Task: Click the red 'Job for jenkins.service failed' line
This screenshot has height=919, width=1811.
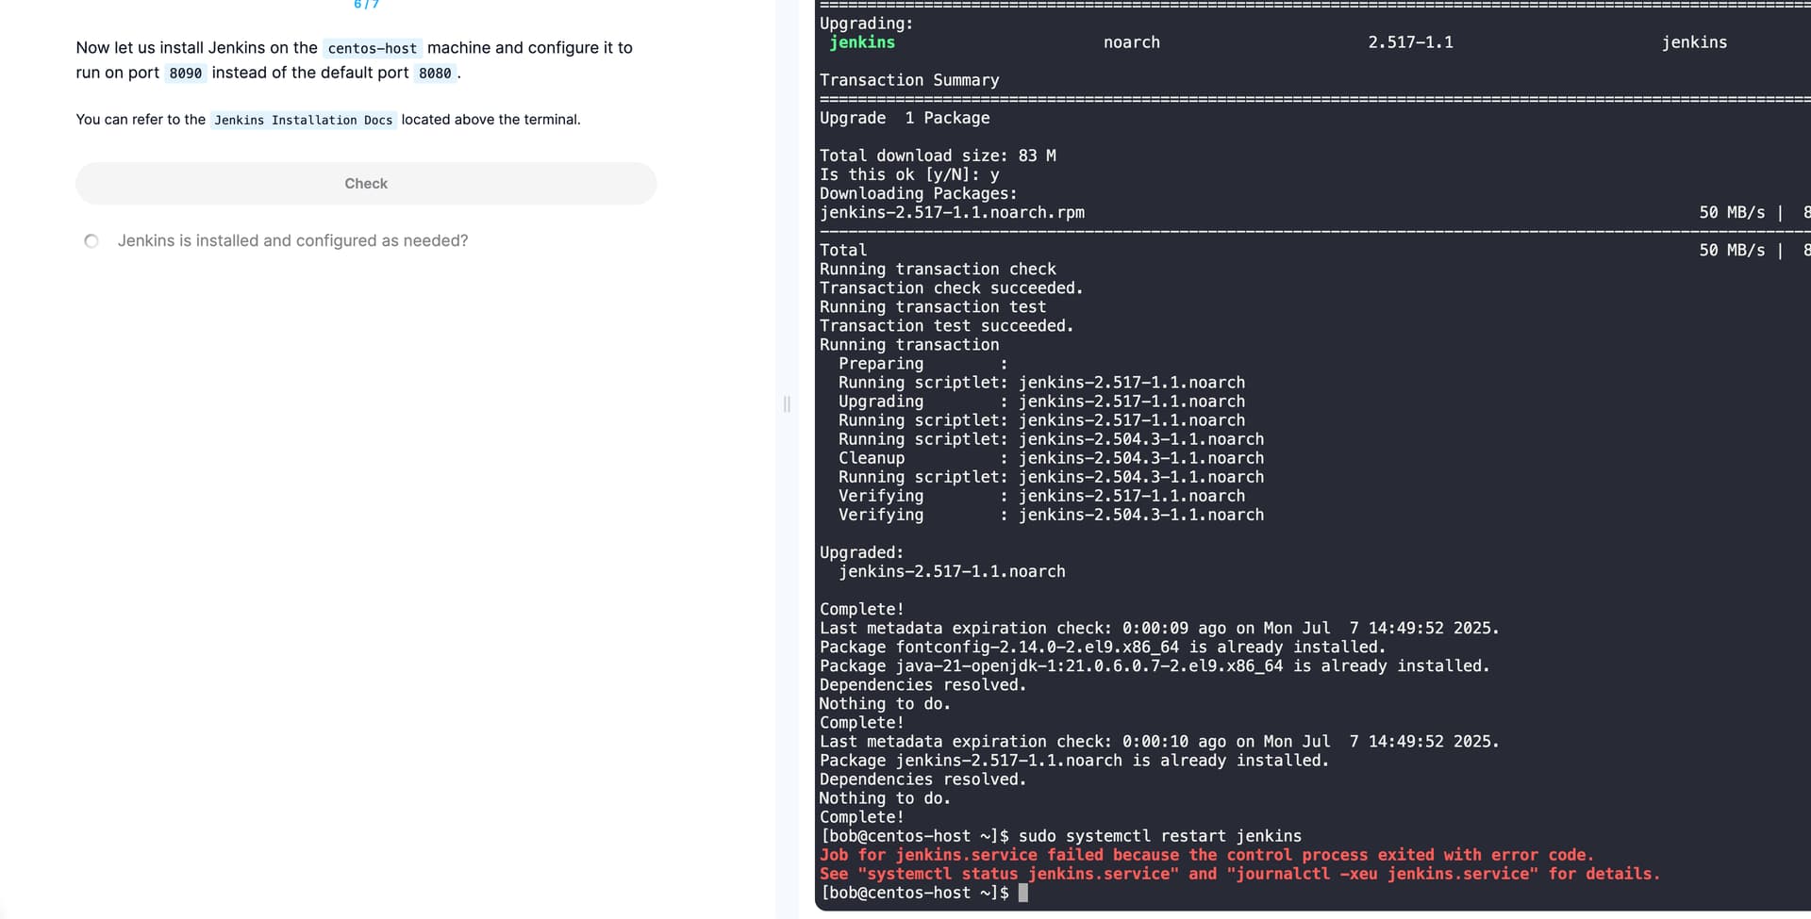Action: click(x=1205, y=855)
